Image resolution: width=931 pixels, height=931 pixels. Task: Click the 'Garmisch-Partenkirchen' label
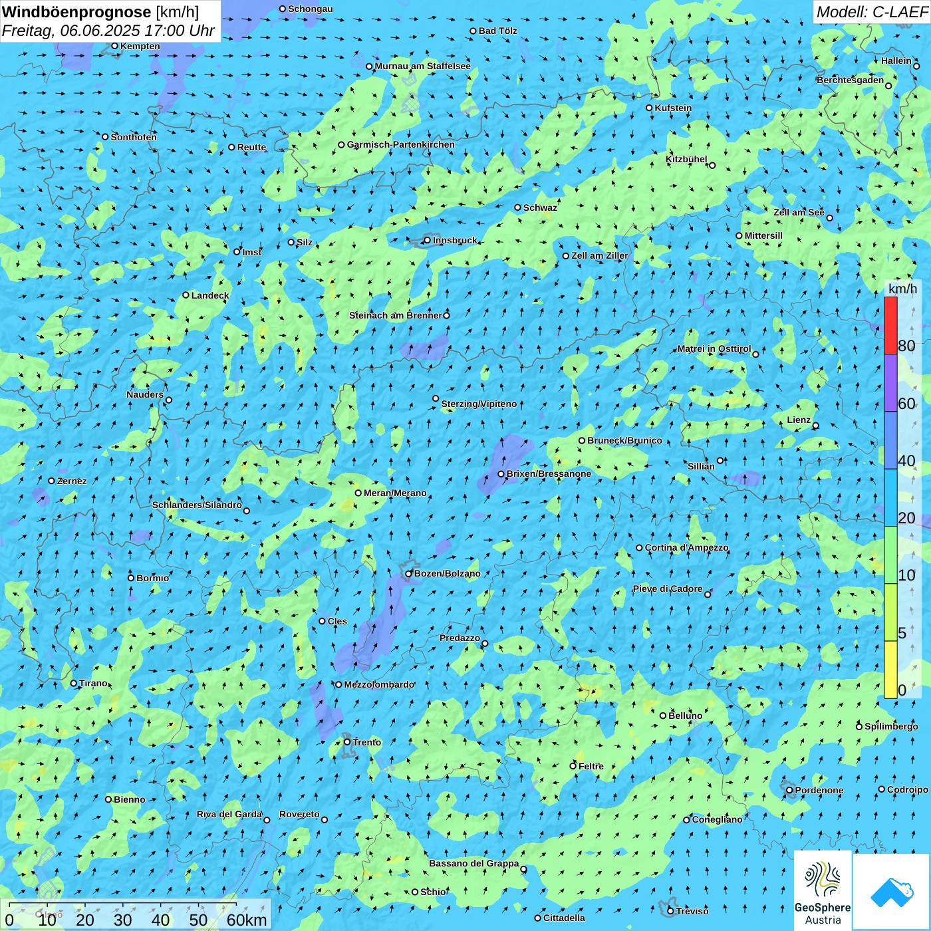click(x=401, y=144)
